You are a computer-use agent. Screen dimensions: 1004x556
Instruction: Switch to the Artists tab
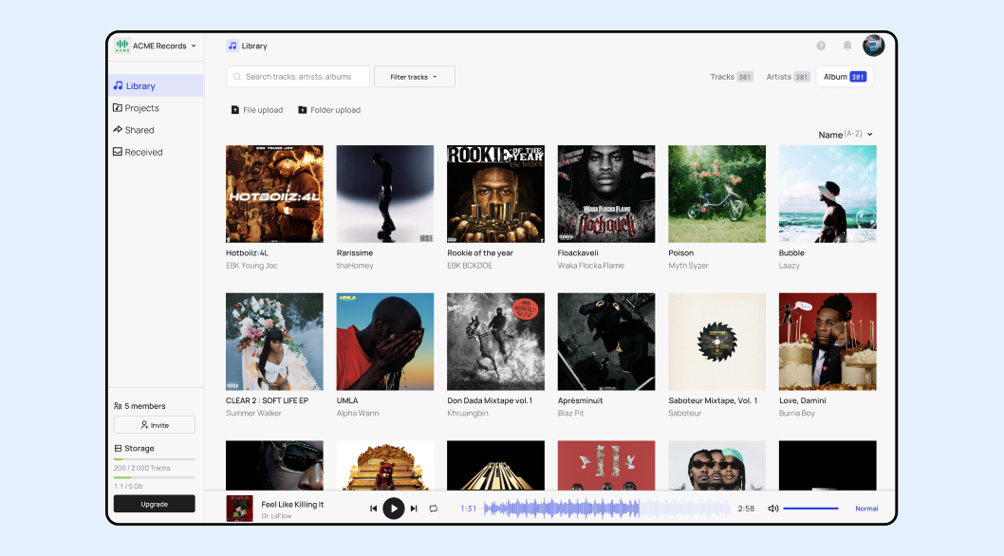789,77
